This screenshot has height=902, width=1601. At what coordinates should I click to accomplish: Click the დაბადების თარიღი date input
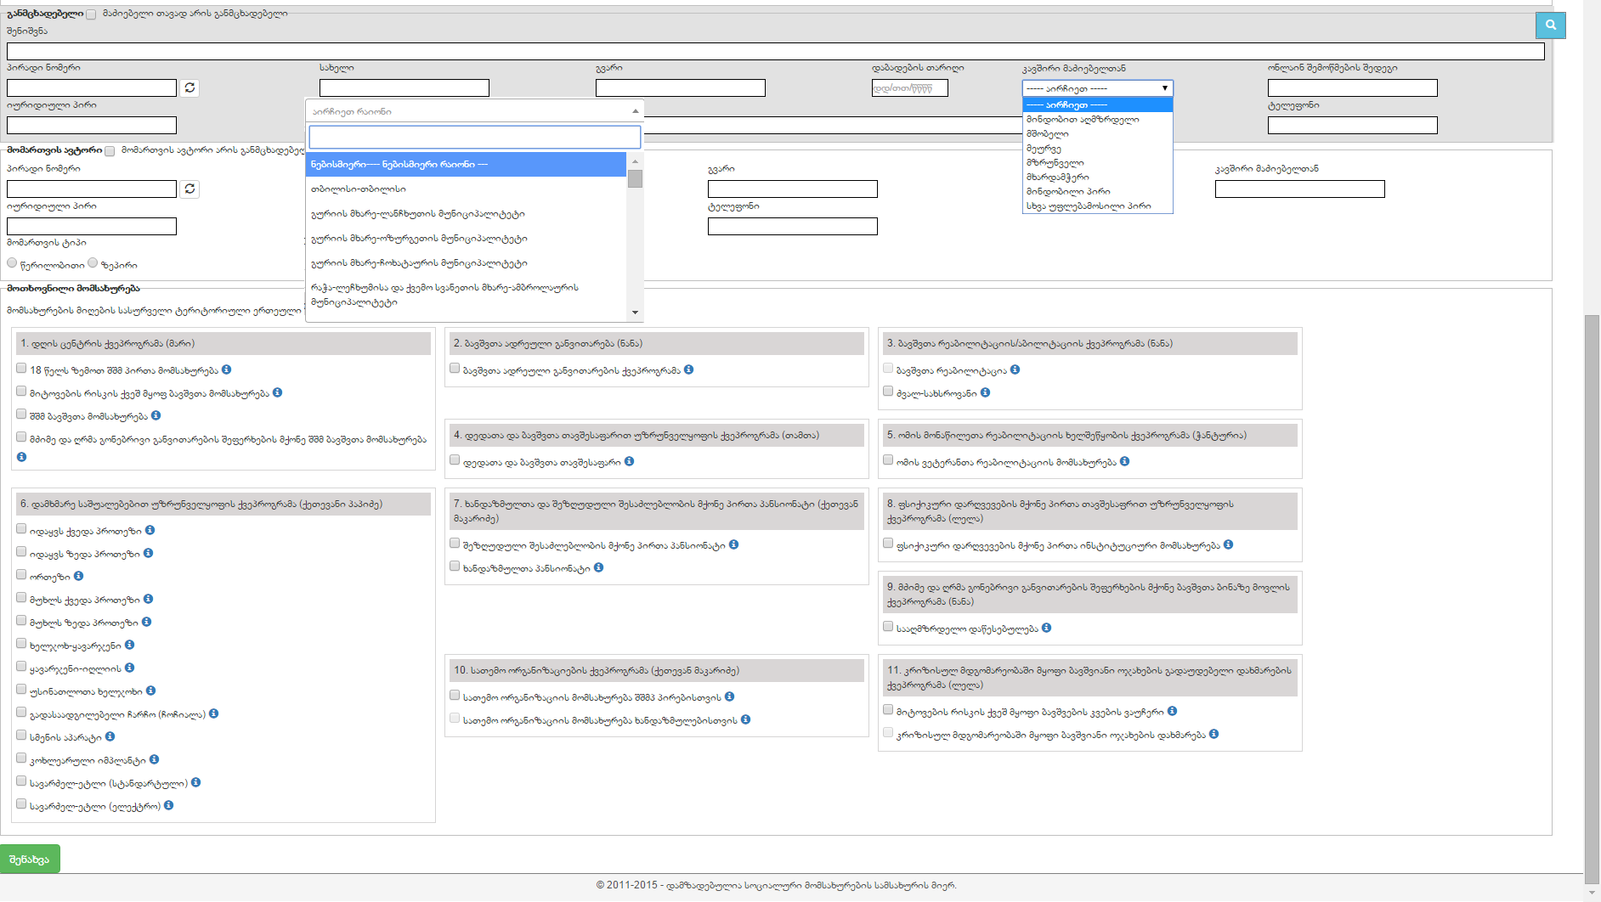click(908, 88)
